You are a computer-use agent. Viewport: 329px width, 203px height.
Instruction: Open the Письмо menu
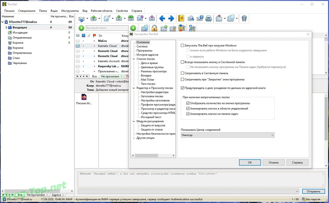pyautogui.click(x=9, y=11)
